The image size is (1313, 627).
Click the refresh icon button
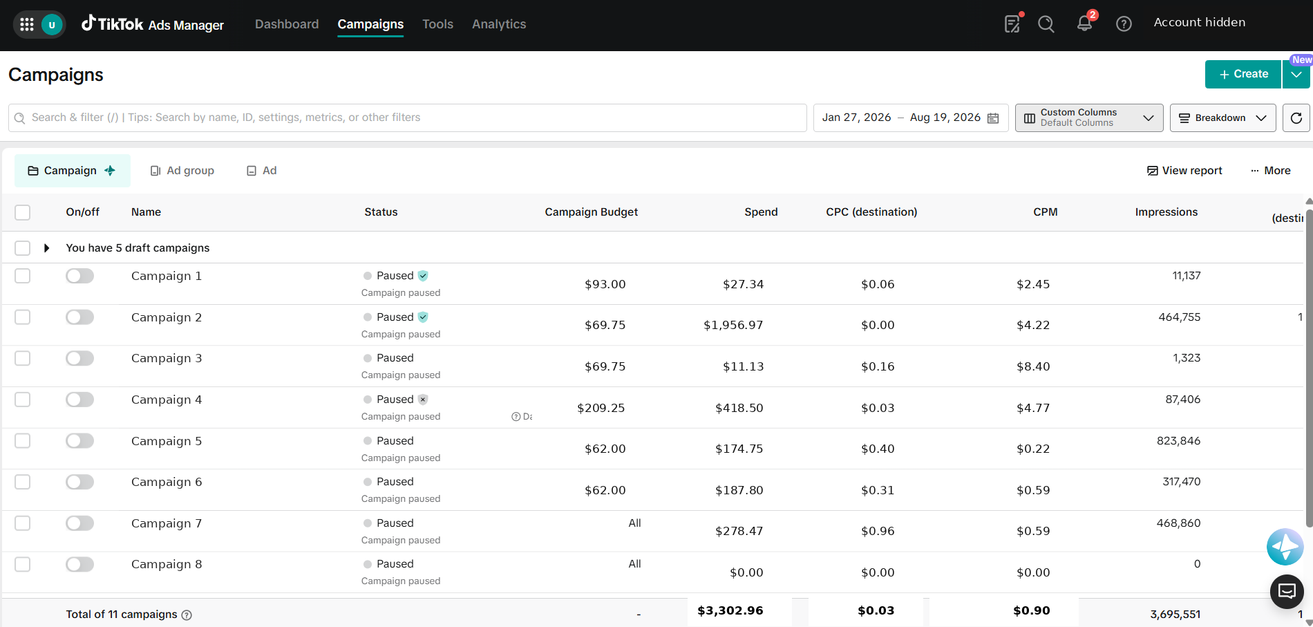click(1296, 118)
